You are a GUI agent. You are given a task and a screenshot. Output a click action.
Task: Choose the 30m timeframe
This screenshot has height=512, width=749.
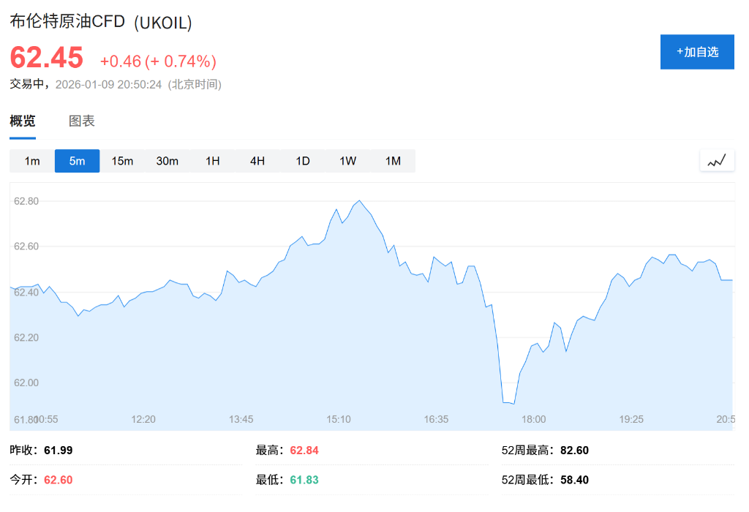click(167, 160)
